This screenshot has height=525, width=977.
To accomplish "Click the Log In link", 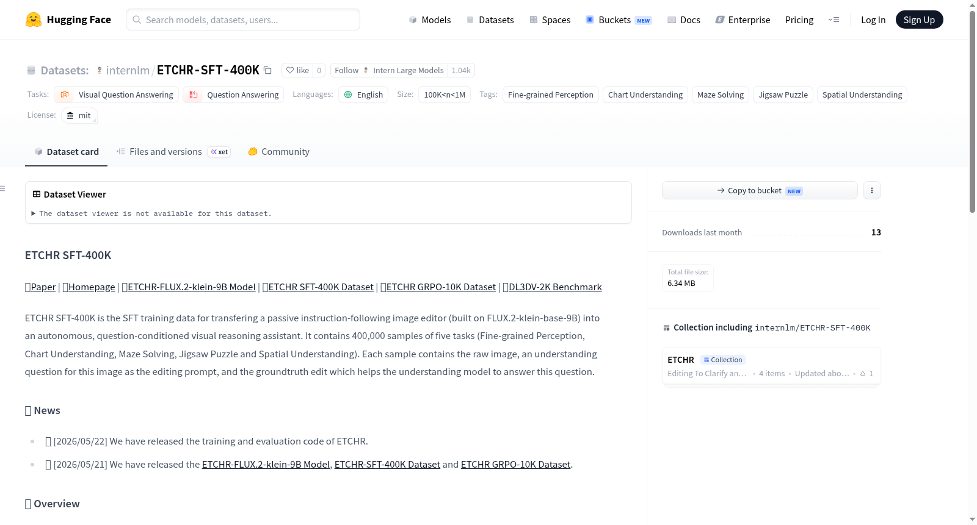I will pos(873,20).
